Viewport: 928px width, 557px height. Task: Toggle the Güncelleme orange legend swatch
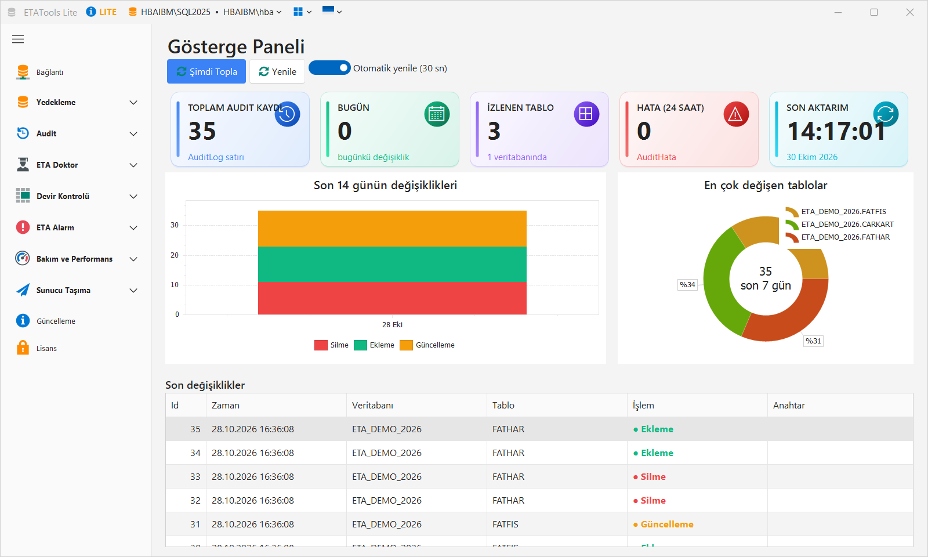pos(406,345)
